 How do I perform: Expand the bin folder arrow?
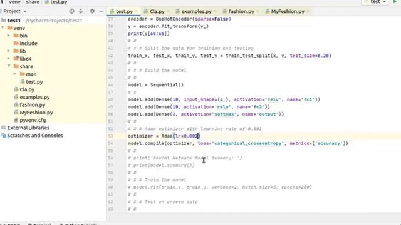[x=9, y=36]
